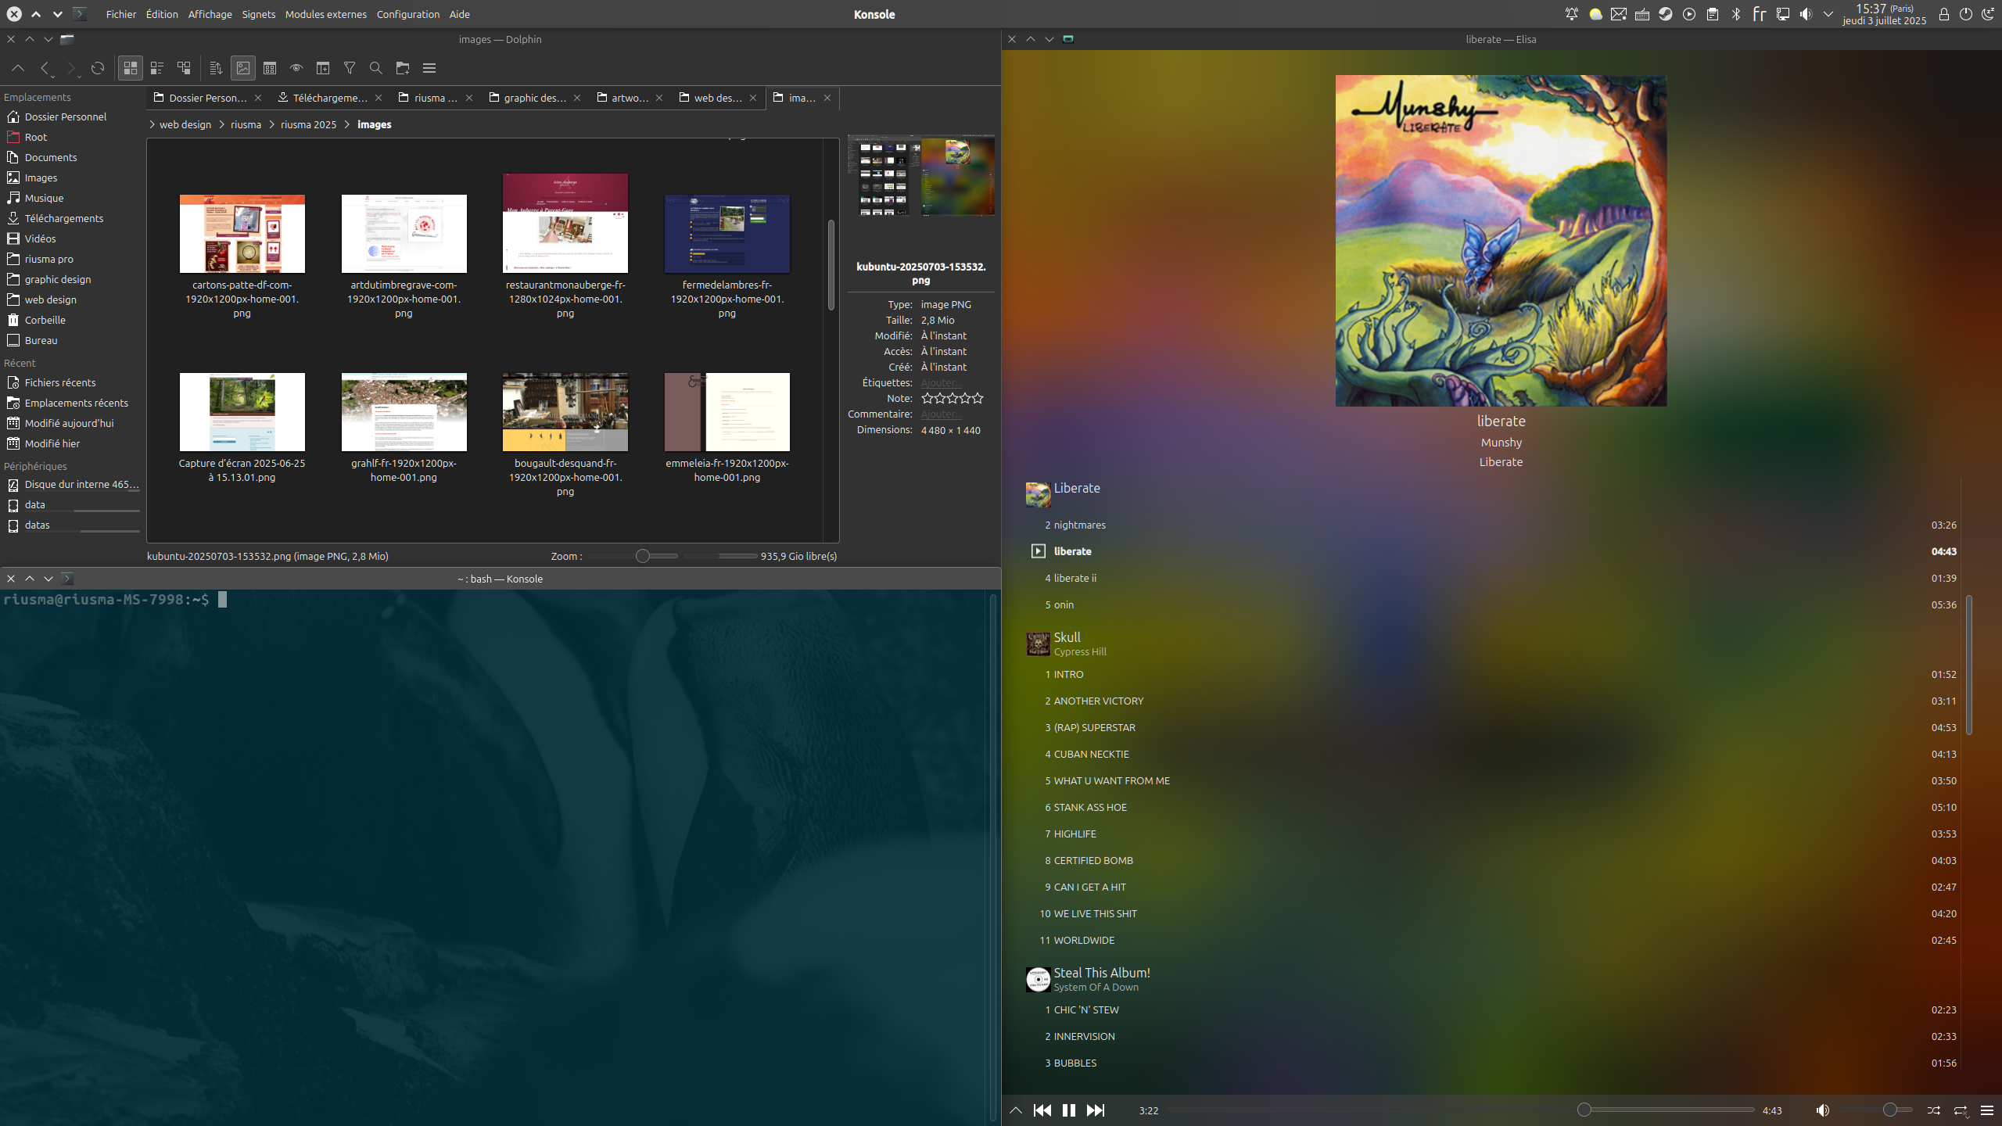Expand the breadcrumb arrow after riusma 2025

(346, 124)
